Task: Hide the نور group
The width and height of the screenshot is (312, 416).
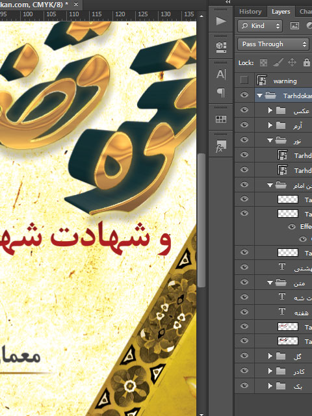Action: coord(244,140)
